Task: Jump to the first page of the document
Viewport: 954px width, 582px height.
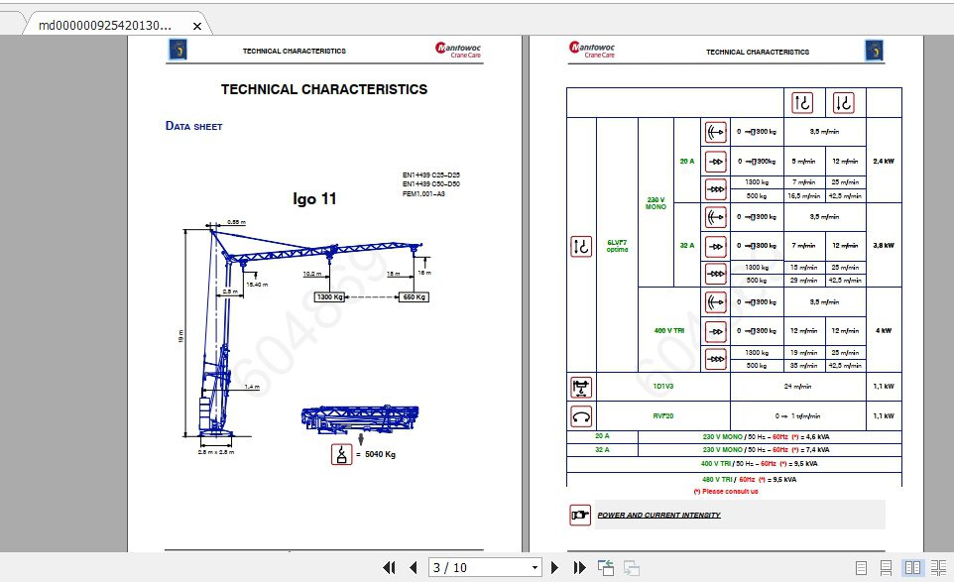Action: pos(390,568)
